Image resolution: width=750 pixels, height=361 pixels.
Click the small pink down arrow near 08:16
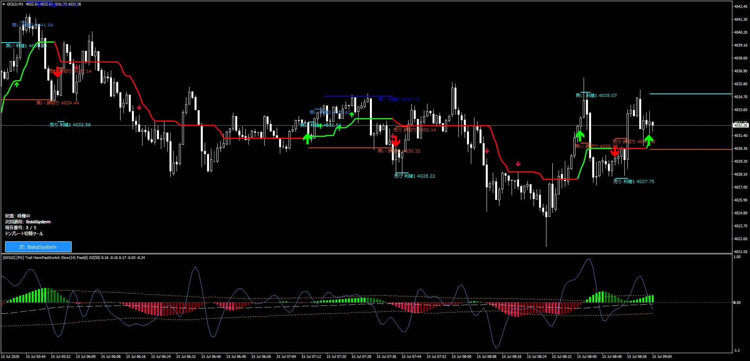(518, 163)
